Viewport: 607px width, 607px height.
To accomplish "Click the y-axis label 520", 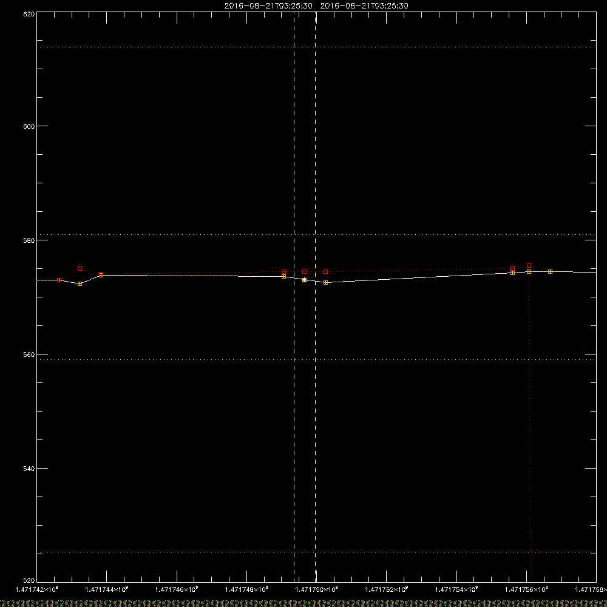I will (29, 580).
